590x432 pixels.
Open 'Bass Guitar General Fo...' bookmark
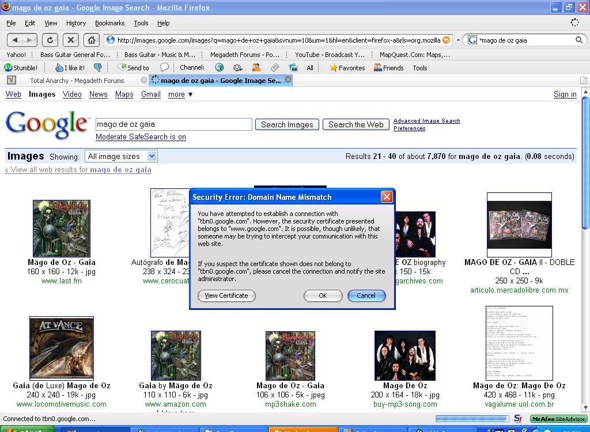pyautogui.click(x=75, y=55)
